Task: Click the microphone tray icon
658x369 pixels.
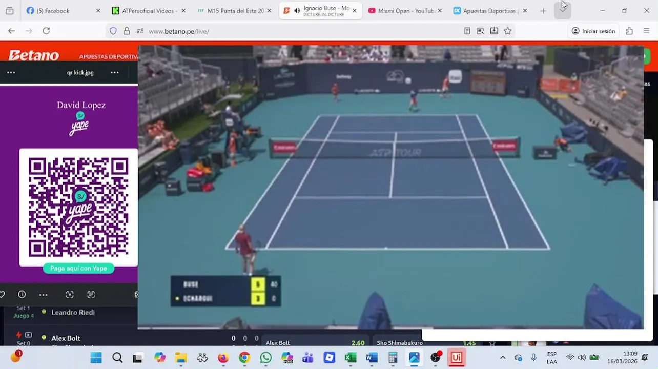Action: [533, 358]
